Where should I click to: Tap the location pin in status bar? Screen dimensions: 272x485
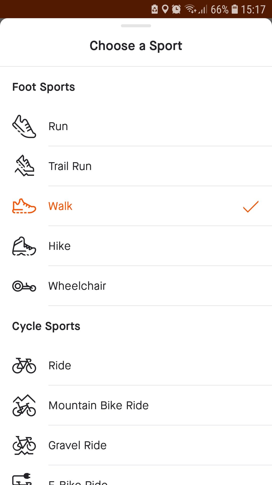tap(165, 9)
